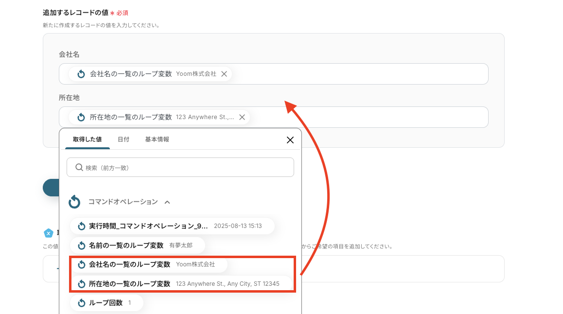Select the 取得した値 tab
This screenshot has width=563, height=314.
coord(88,140)
